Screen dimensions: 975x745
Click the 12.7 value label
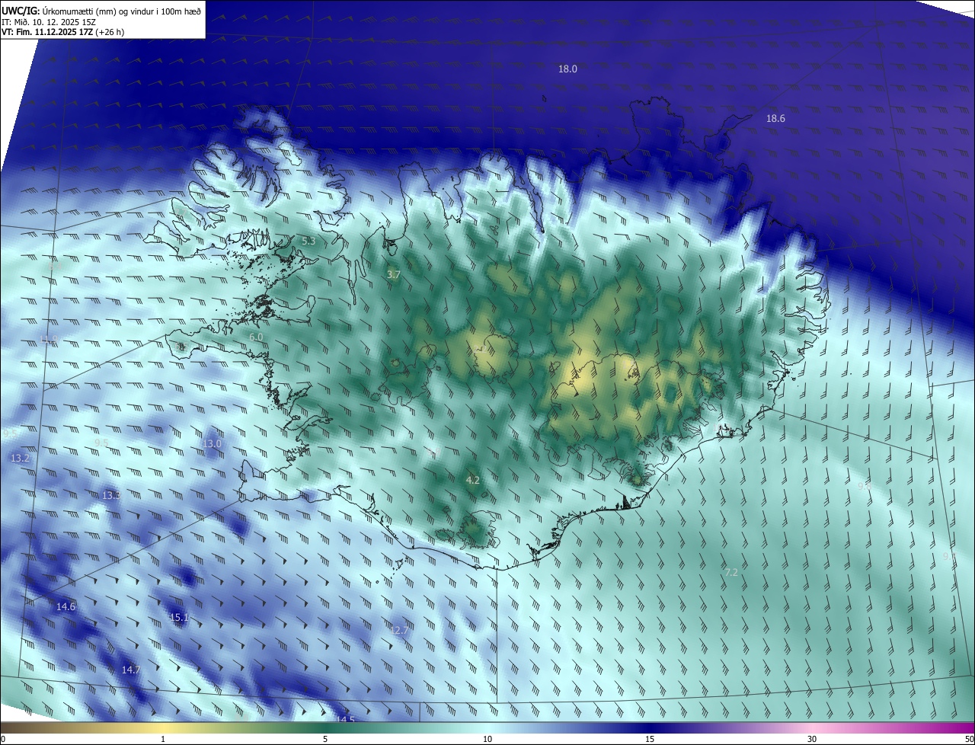[x=399, y=630]
